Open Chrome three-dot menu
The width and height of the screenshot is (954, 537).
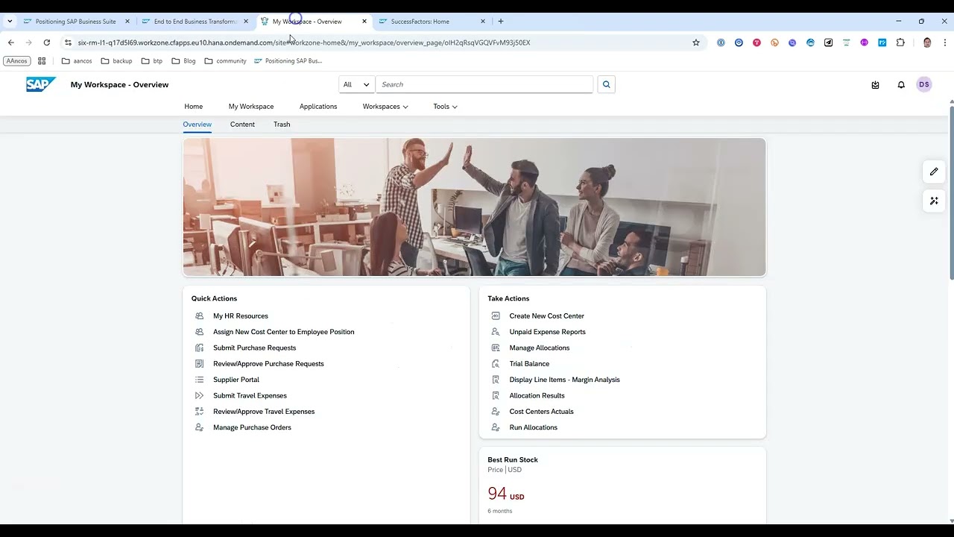(945, 43)
